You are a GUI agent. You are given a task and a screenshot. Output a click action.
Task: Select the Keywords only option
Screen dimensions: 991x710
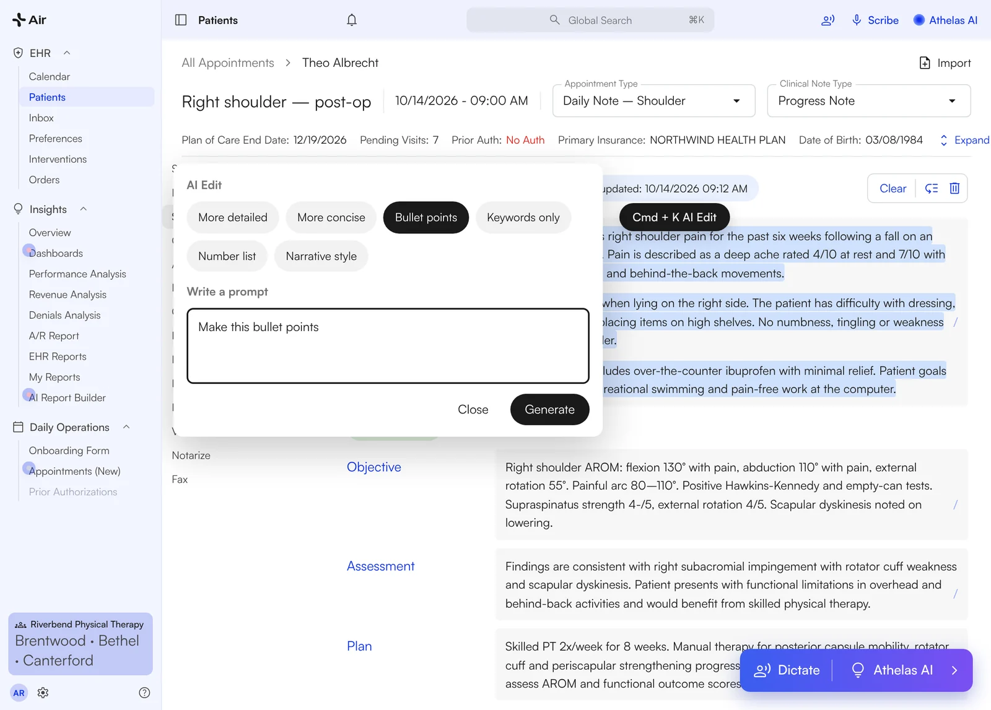[x=523, y=217]
